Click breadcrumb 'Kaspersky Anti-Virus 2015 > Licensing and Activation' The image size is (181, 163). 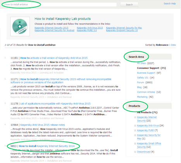coord(37,73)
